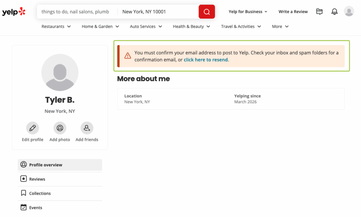The height and width of the screenshot is (217, 361).
Task: Open the Yelp for Business dropdown
Action: tap(248, 11)
